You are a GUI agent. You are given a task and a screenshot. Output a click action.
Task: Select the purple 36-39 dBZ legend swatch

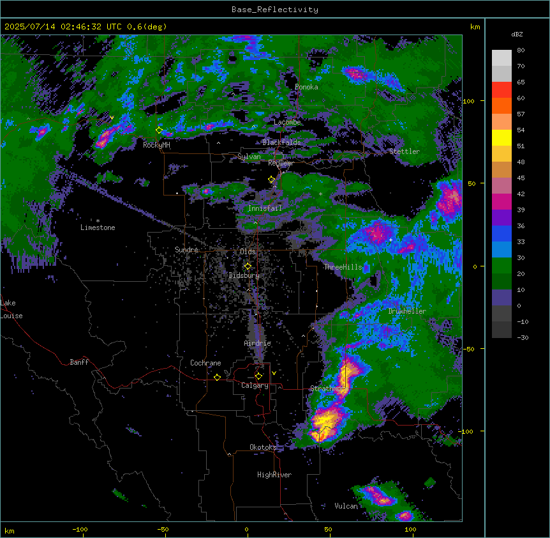[502, 218]
